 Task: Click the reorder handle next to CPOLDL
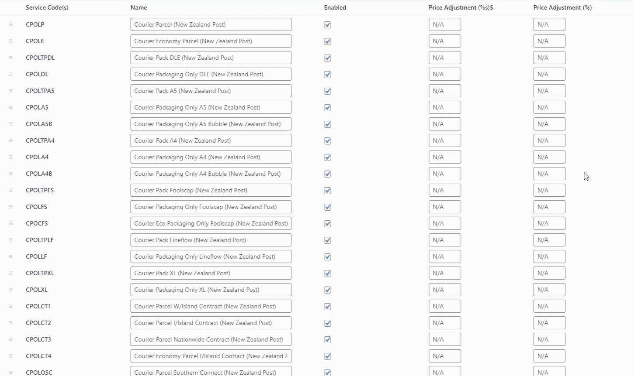coord(10,74)
